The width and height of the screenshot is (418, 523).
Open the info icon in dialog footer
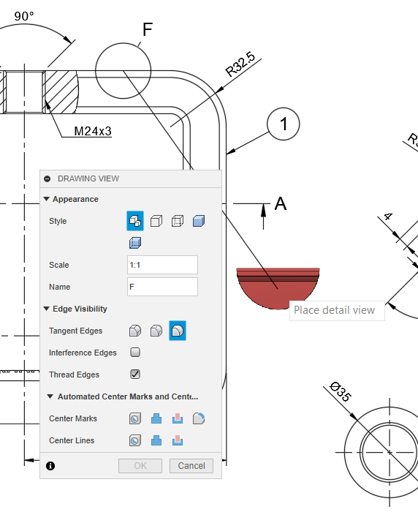pyautogui.click(x=50, y=466)
